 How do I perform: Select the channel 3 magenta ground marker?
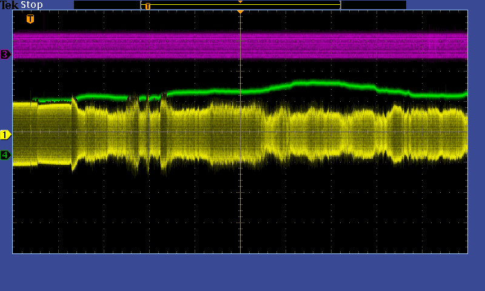[5, 55]
